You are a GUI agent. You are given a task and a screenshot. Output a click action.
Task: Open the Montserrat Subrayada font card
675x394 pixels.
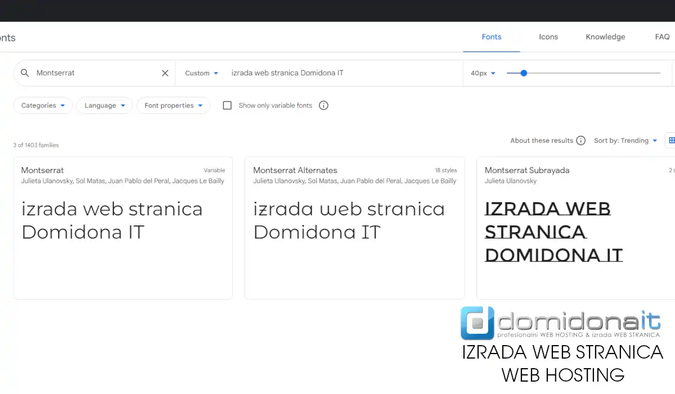click(x=576, y=228)
